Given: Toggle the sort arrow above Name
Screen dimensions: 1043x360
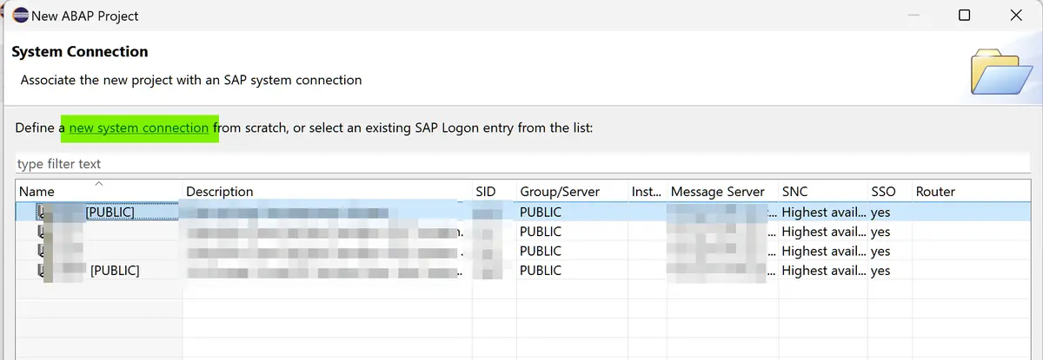Looking at the screenshot, I should pos(98,183).
